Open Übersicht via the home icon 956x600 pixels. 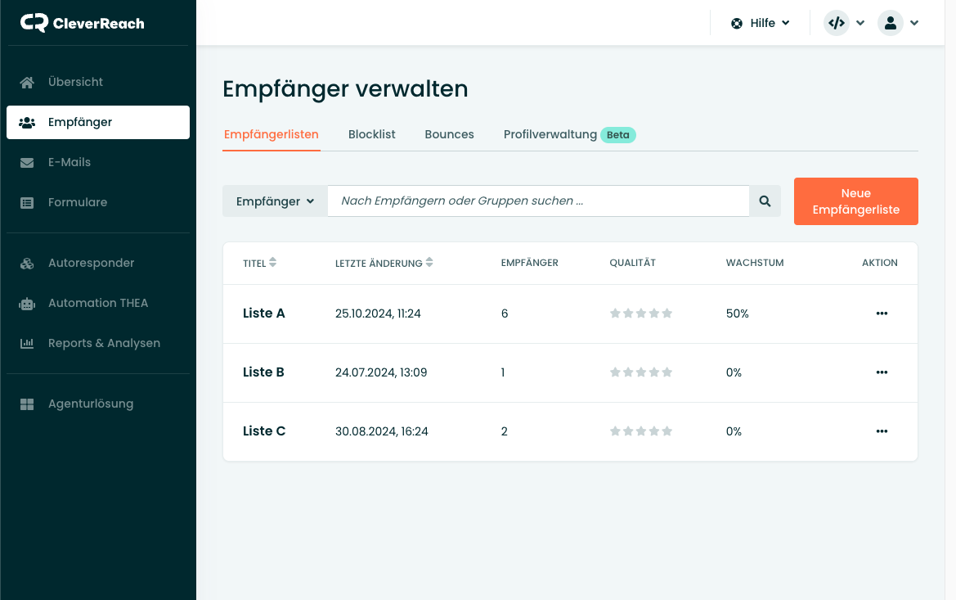[27, 82]
